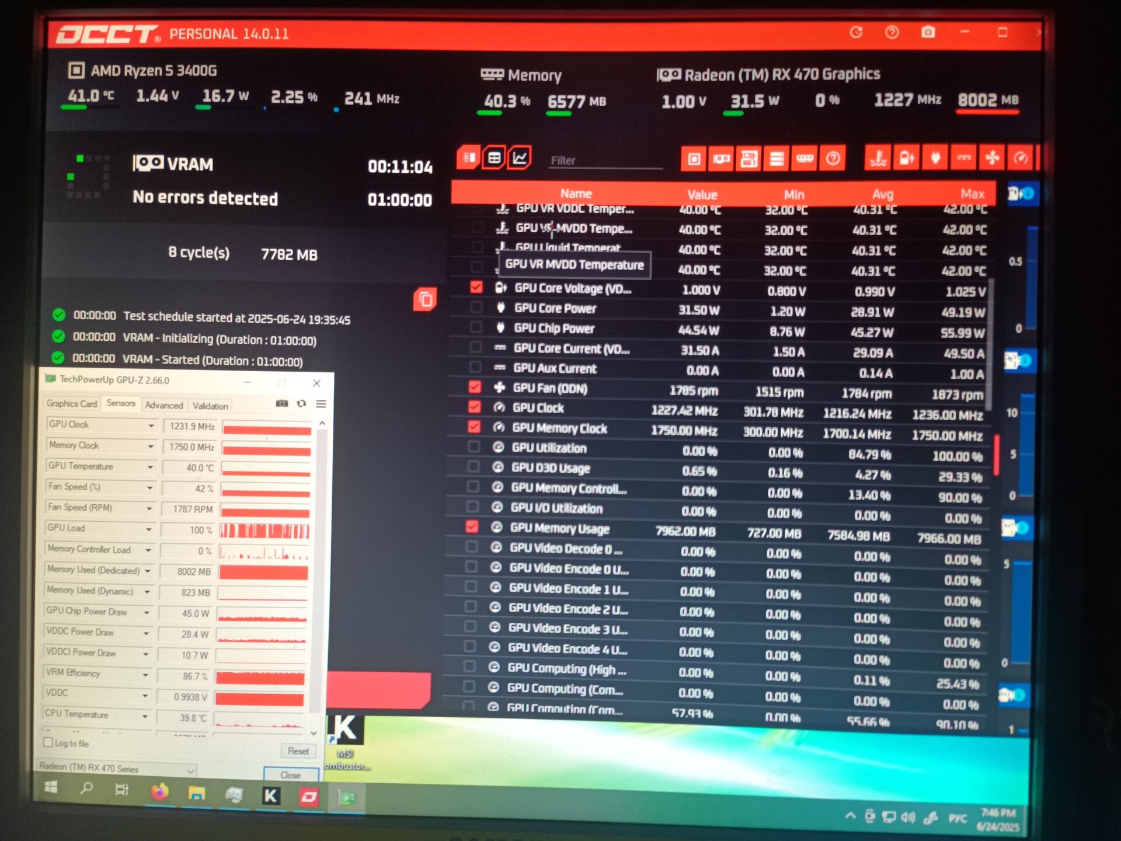Click the Reset button in GPU-Z
1121x841 pixels.
click(x=298, y=751)
